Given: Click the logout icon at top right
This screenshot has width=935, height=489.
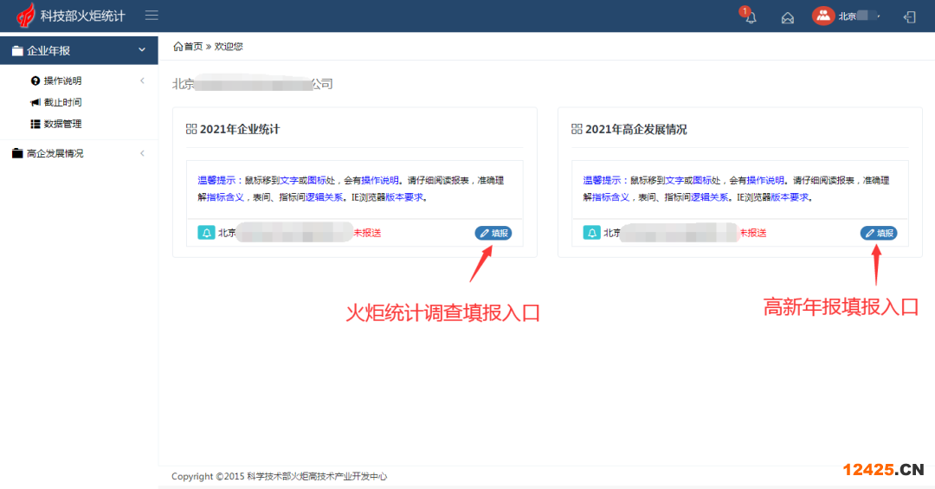Looking at the screenshot, I should (x=909, y=16).
